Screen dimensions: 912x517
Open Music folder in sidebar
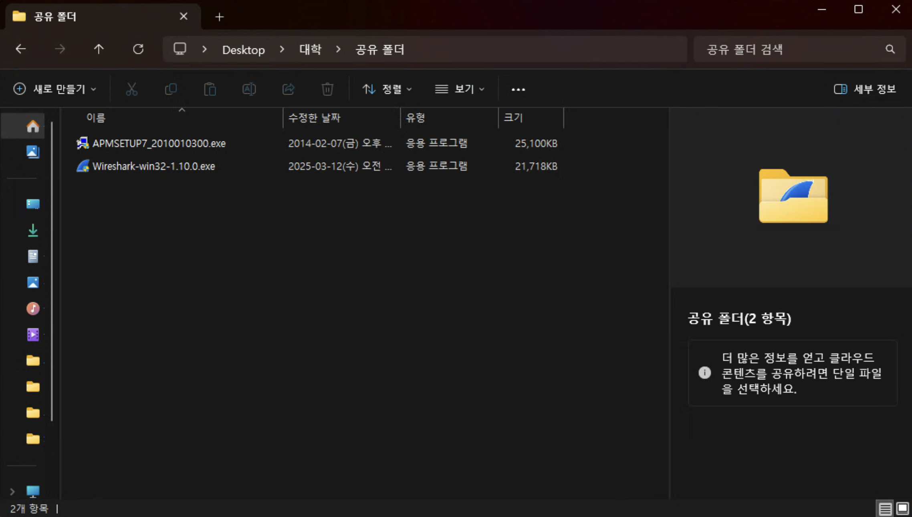tap(33, 308)
